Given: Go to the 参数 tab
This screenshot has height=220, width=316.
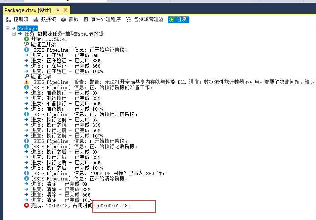Looking at the screenshot, I should 70,19.
